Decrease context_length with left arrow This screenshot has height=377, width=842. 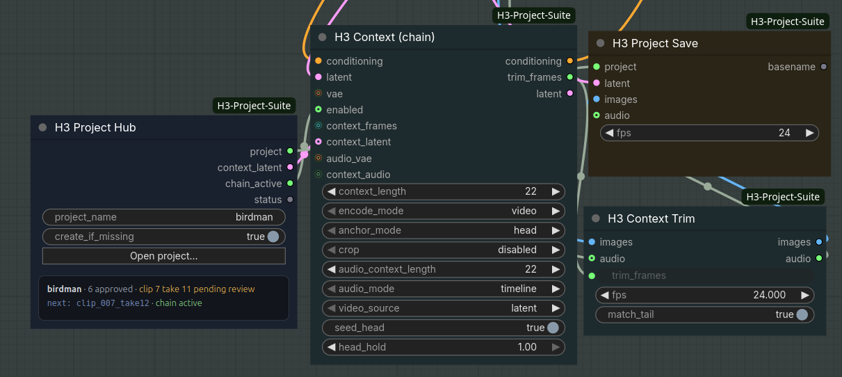point(332,191)
